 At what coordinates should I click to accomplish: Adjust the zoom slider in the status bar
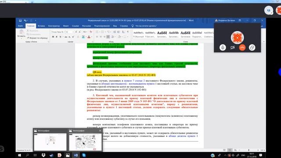tap(249, 150)
